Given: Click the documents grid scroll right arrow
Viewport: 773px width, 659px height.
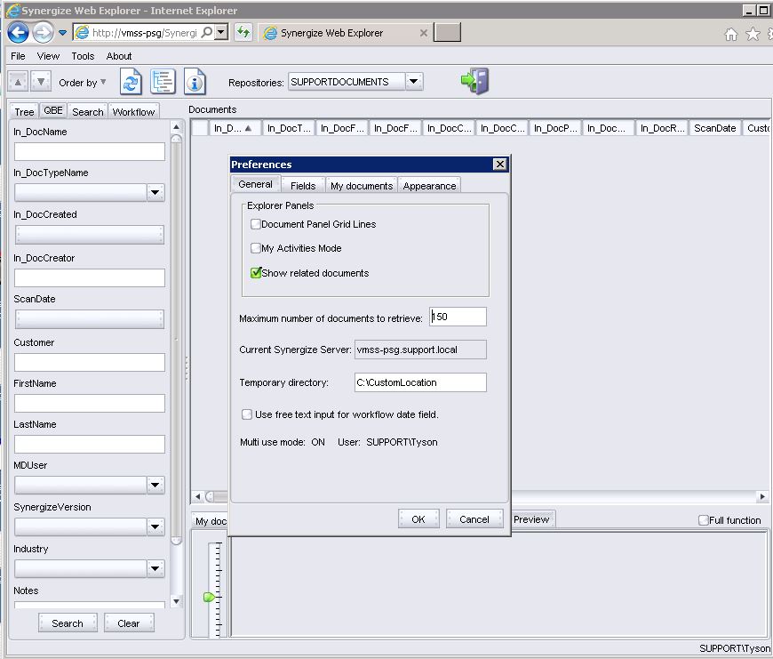Looking at the screenshot, I should click(x=762, y=496).
